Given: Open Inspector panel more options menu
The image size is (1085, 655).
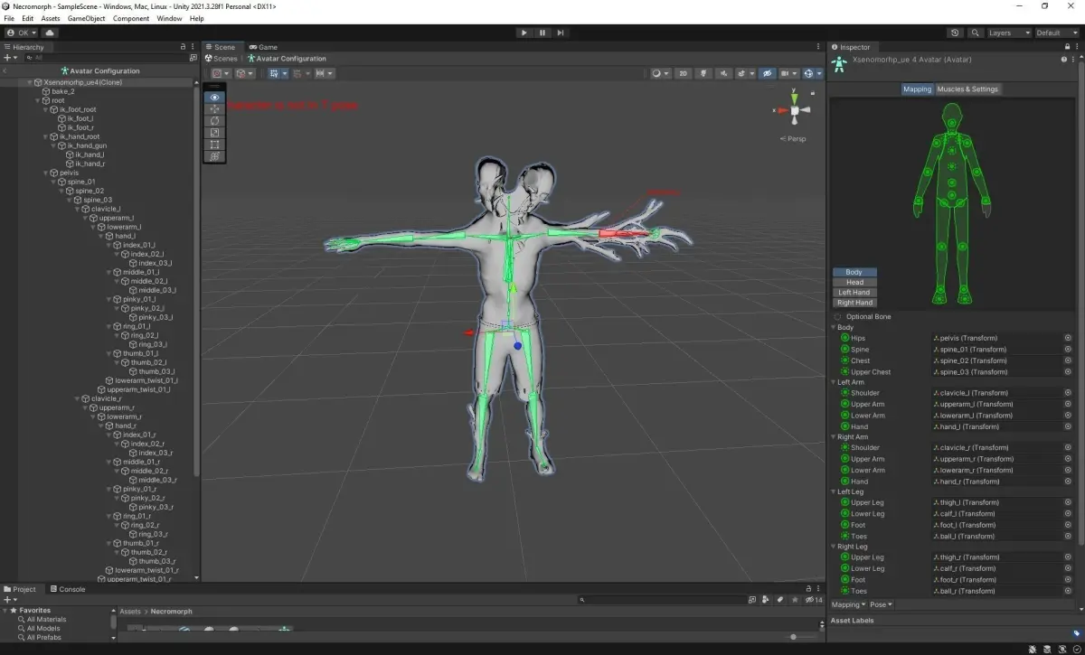Looking at the screenshot, I should (x=1075, y=47).
